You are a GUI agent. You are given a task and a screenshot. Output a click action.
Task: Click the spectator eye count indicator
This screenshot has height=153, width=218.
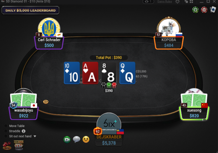pyautogui.click(x=148, y=2)
